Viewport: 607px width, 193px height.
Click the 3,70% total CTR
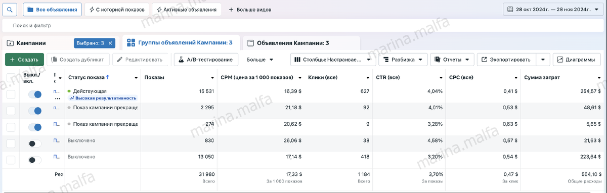[435, 174]
